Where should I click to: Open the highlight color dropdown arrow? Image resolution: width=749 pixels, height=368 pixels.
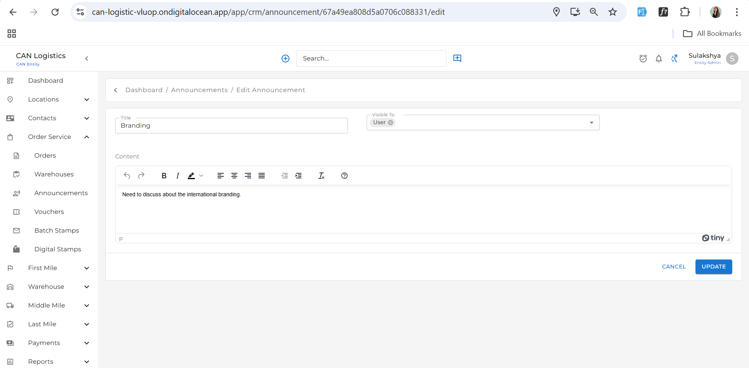pyautogui.click(x=201, y=176)
